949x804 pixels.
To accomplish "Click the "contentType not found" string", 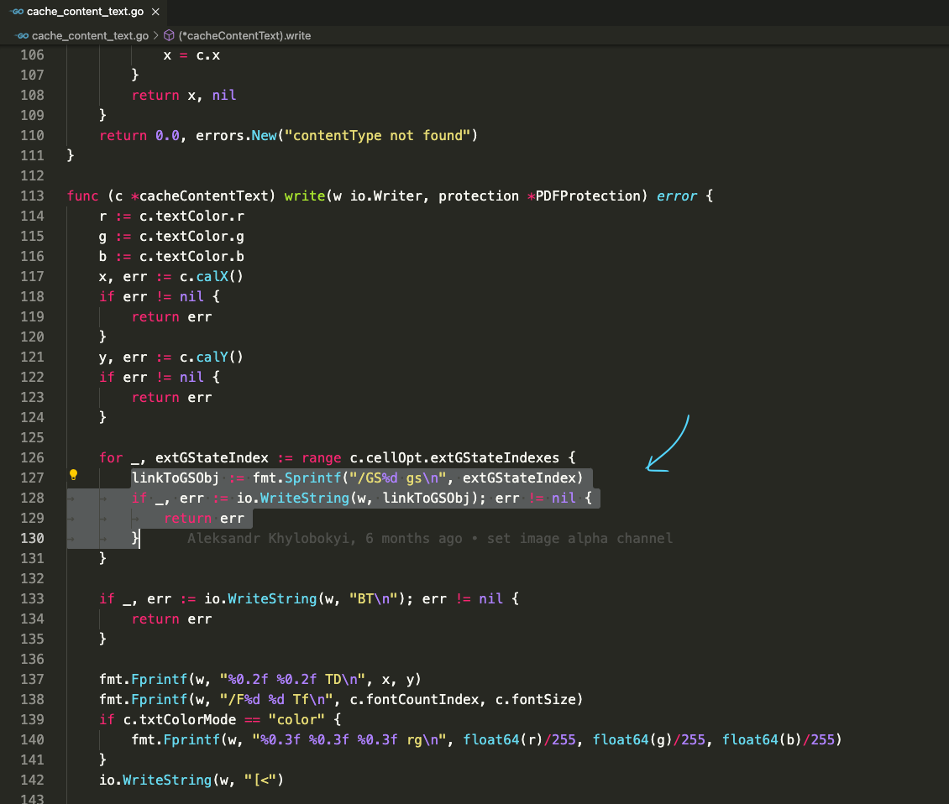I will 377,135.
